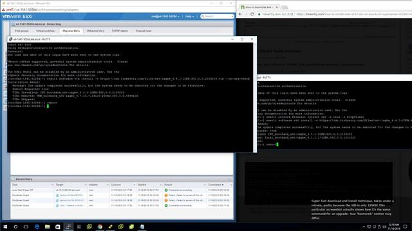412x231 pixels.
Task: Open the root user dropdown in ESXi header
Action: pyautogui.click(x=165, y=16)
